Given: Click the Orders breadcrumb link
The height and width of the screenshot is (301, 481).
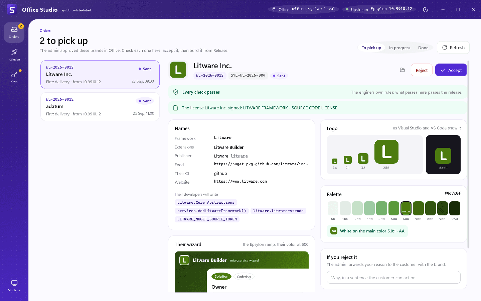Looking at the screenshot, I should pyautogui.click(x=45, y=31).
